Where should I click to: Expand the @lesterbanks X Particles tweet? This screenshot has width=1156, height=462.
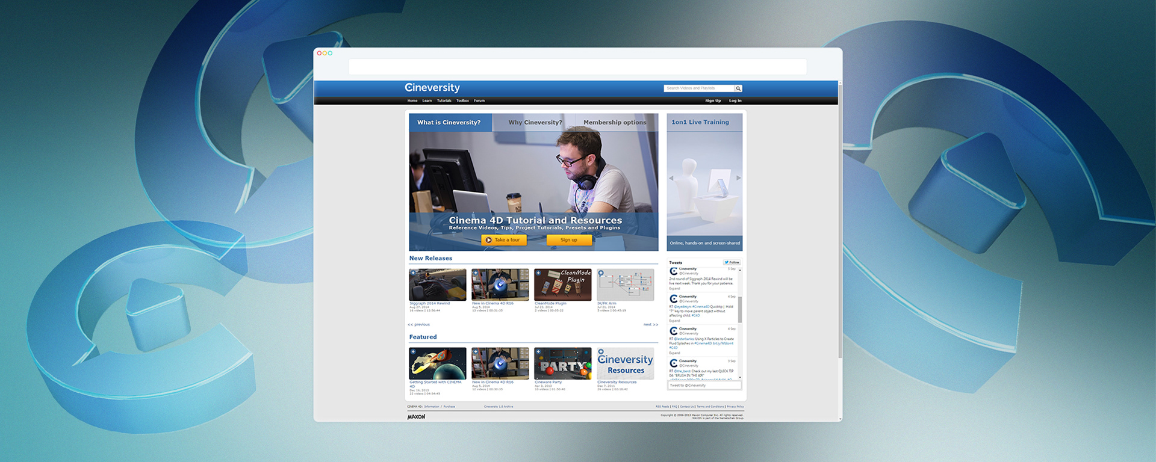point(674,353)
